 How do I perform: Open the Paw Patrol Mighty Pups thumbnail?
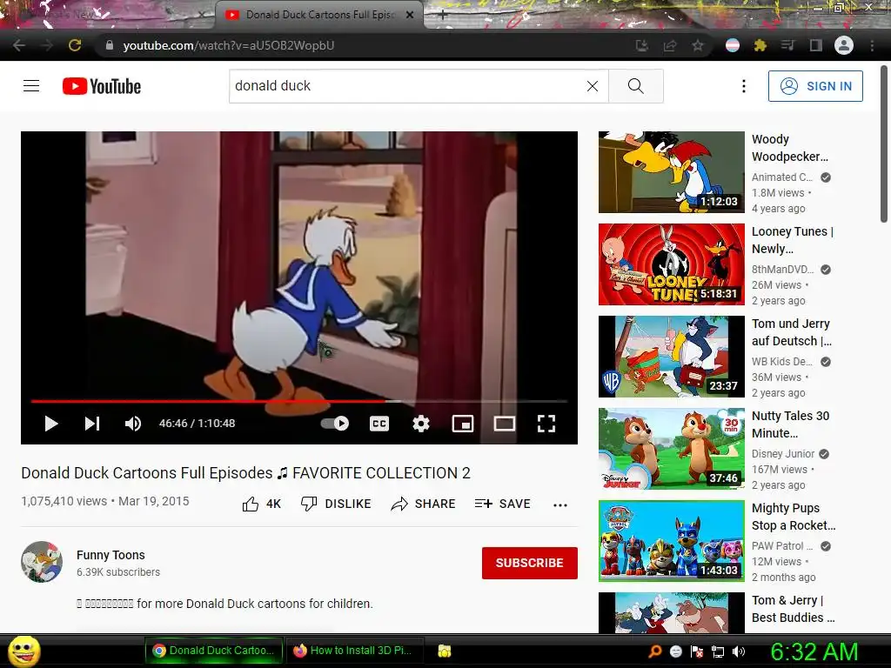tap(671, 541)
